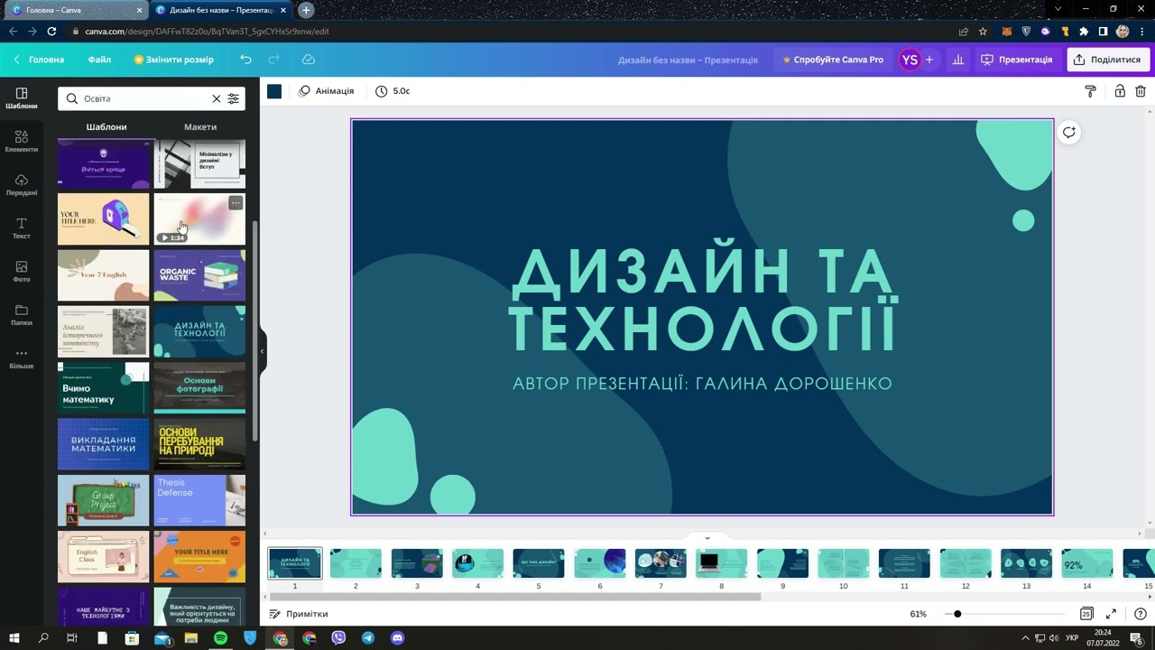Open the 61% zoom level menu
Screen dimensions: 1155x650
(x=918, y=614)
